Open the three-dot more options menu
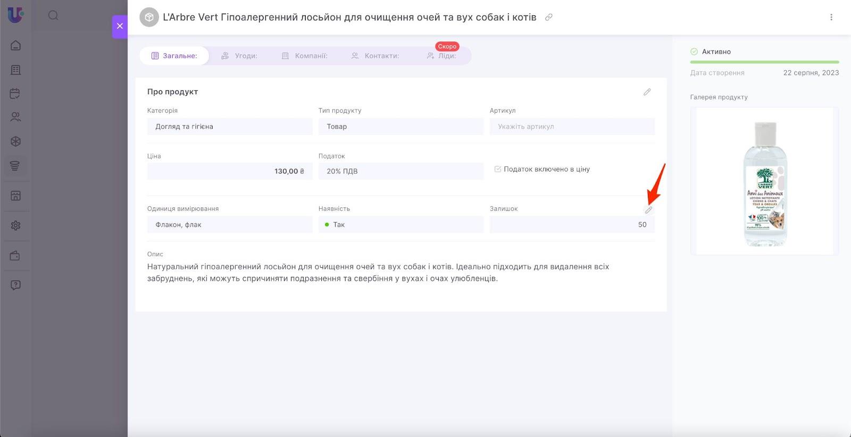The image size is (851, 437). click(831, 17)
